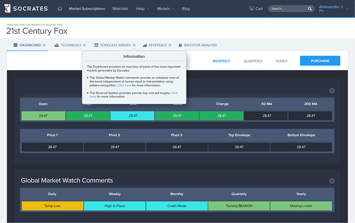
Task: Click the Technicals chart icon
Action: tap(56, 45)
